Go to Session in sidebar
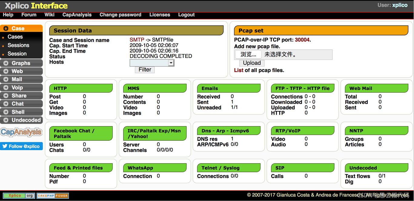The width and height of the screenshot is (414, 201). [x=17, y=54]
